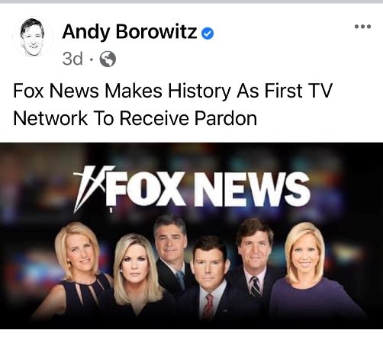The height and width of the screenshot is (343, 383).
Task: Click the word "Pardon" in the post
Action: (x=226, y=118)
